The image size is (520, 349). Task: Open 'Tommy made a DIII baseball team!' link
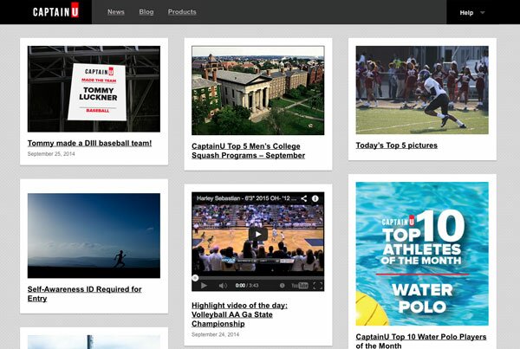point(89,143)
